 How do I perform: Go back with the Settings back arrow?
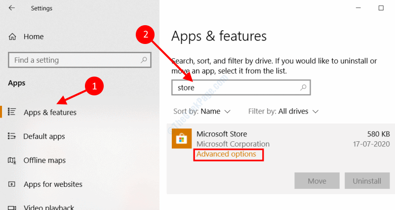click(11, 8)
